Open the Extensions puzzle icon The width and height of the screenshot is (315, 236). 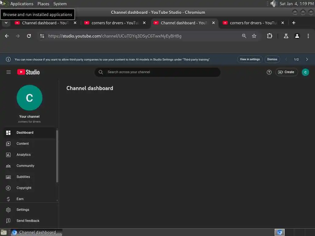coord(269,36)
